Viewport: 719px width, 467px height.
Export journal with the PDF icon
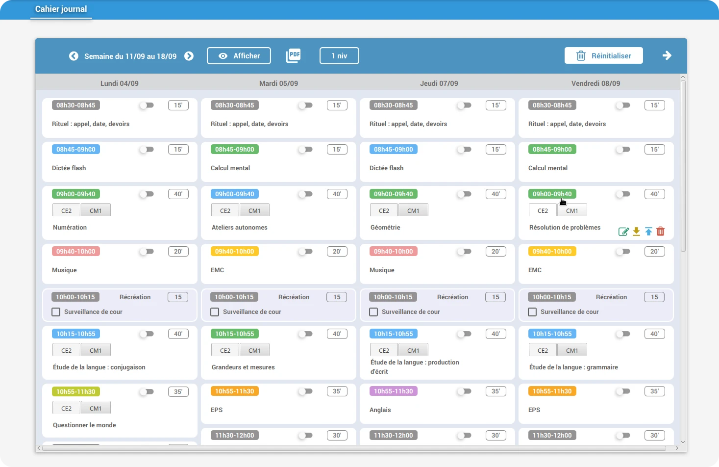pos(294,55)
